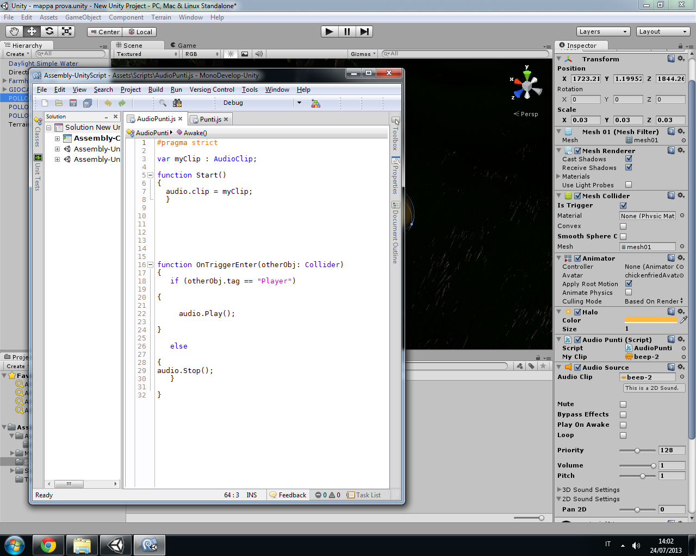Toggle Apply Root Motion checkbox
Viewport: 696px width, 556px height.
[629, 283]
